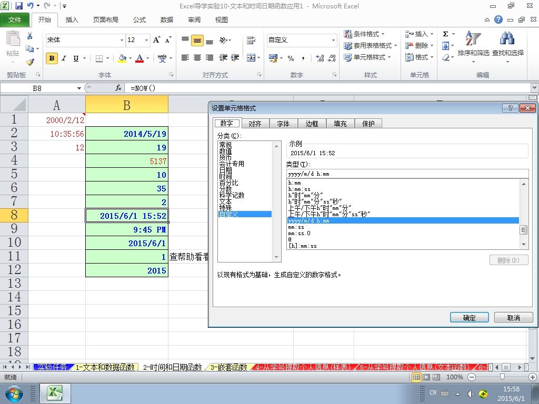Click the Fill down icon
539x404 pixels.
click(445, 46)
